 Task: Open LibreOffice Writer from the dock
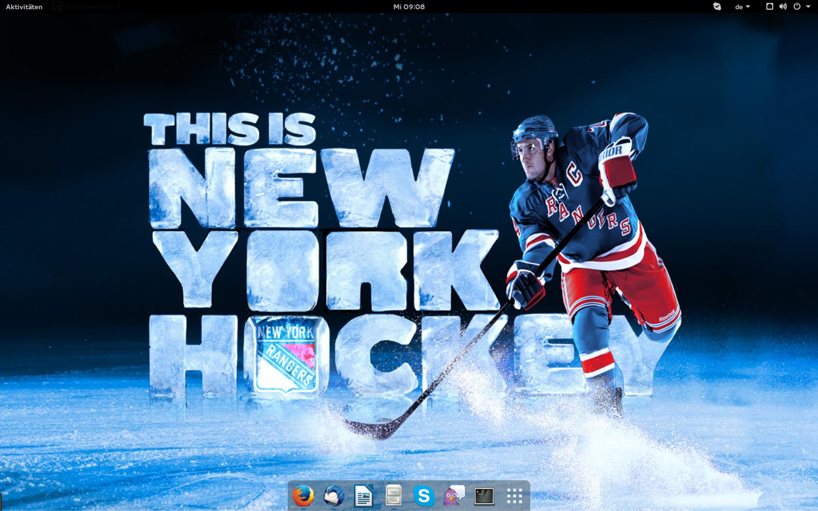click(363, 496)
